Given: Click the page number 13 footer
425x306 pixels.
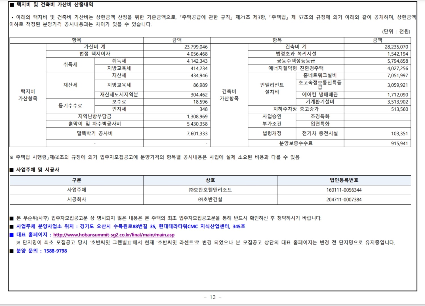Looking at the screenshot, I should (x=212, y=297).
